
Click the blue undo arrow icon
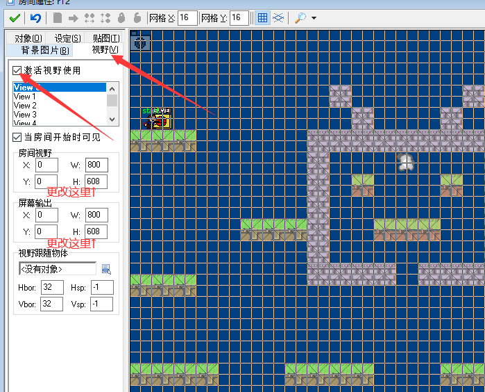coord(36,18)
